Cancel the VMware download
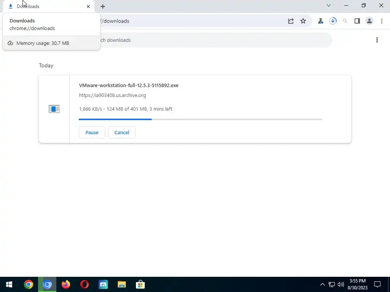This screenshot has width=390, height=292. coord(121,132)
